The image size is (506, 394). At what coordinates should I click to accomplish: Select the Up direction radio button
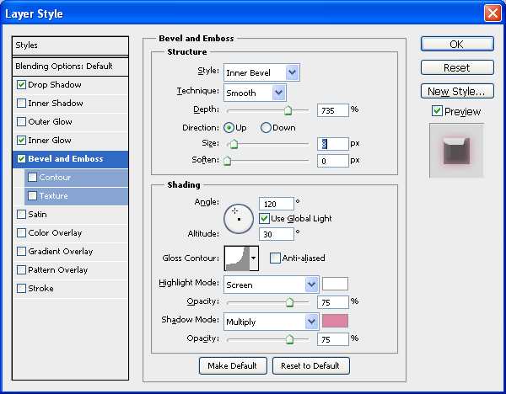(229, 128)
